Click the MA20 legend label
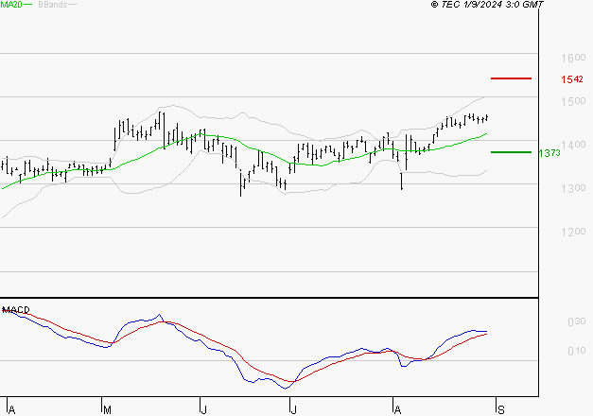This screenshot has height=416, width=593. pos(11,5)
